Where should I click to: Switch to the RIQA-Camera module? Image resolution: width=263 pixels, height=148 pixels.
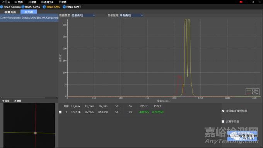[10, 7]
